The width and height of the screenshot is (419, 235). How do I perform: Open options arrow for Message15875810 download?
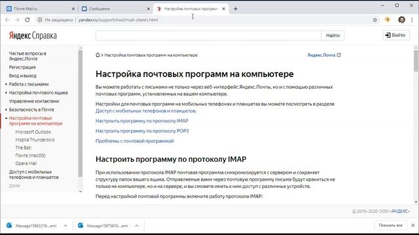coord(137,226)
